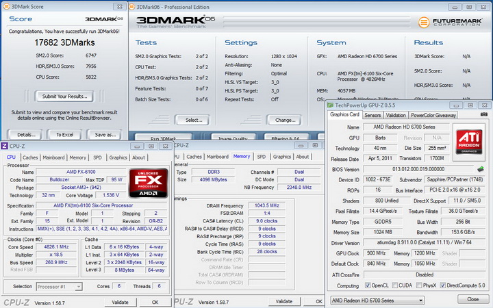Click the Level 3 cache value 8 MBytes
This screenshot has height=308, width=493.
(125, 270)
